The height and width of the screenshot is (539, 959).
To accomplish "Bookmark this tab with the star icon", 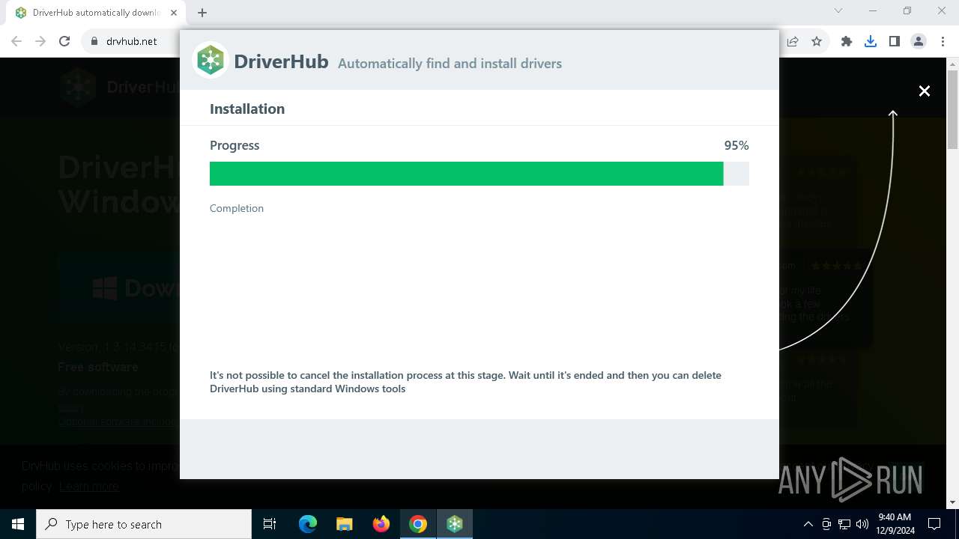I will [817, 41].
